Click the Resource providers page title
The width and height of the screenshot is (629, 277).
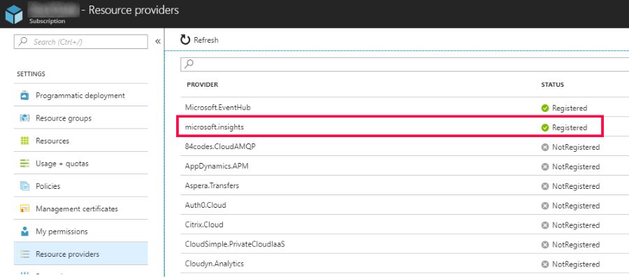pos(133,10)
